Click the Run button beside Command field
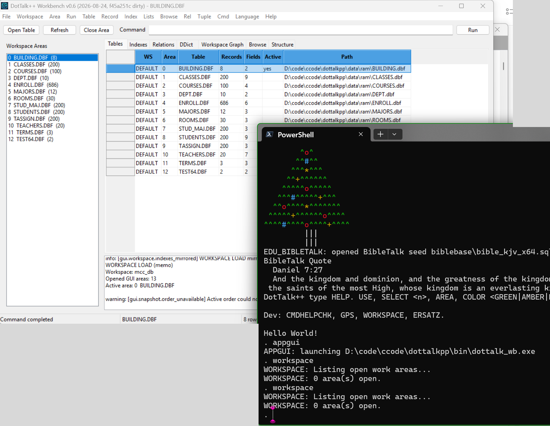 click(473, 30)
